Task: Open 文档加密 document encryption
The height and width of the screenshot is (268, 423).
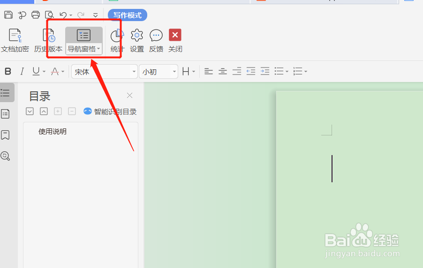Action: (15, 41)
